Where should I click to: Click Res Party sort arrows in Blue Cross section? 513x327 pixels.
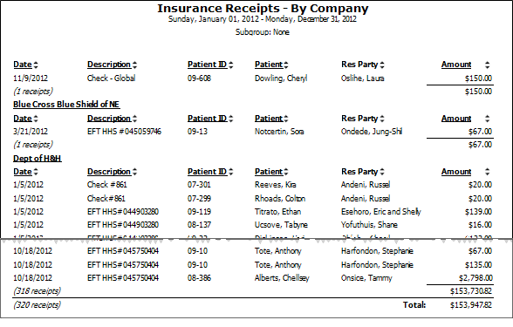click(x=382, y=119)
